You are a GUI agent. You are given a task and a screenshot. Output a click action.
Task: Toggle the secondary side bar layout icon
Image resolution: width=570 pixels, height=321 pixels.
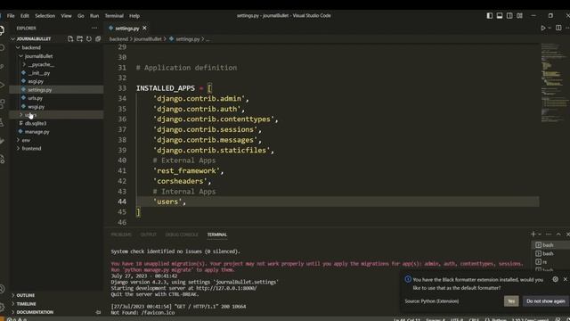point(509,16)
